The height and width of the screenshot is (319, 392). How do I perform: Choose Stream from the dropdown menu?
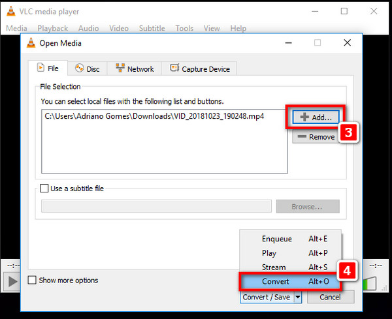[x=290, y=267]
